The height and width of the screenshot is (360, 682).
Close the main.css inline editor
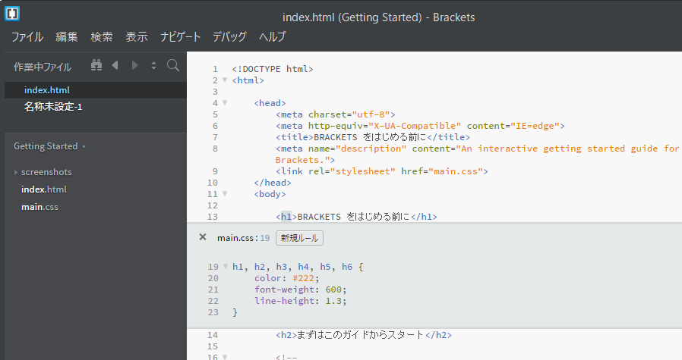click(203, 237)
